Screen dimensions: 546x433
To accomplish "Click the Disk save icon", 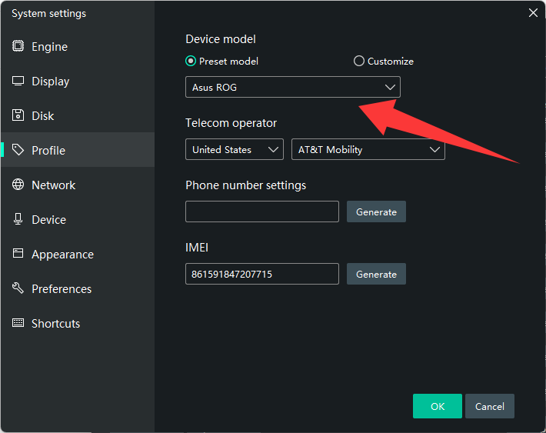I will coord(18,115).
